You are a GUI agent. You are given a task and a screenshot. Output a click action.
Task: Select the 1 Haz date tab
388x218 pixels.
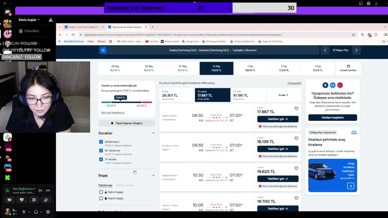point(250,68)
